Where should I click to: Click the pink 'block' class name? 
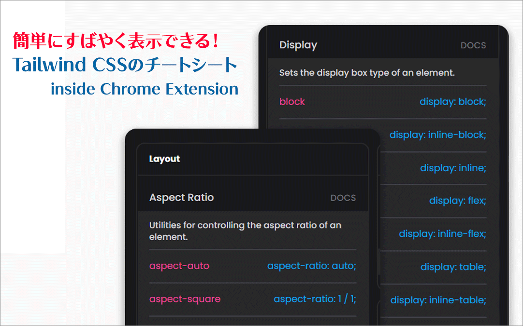click(x=292, y=101)
